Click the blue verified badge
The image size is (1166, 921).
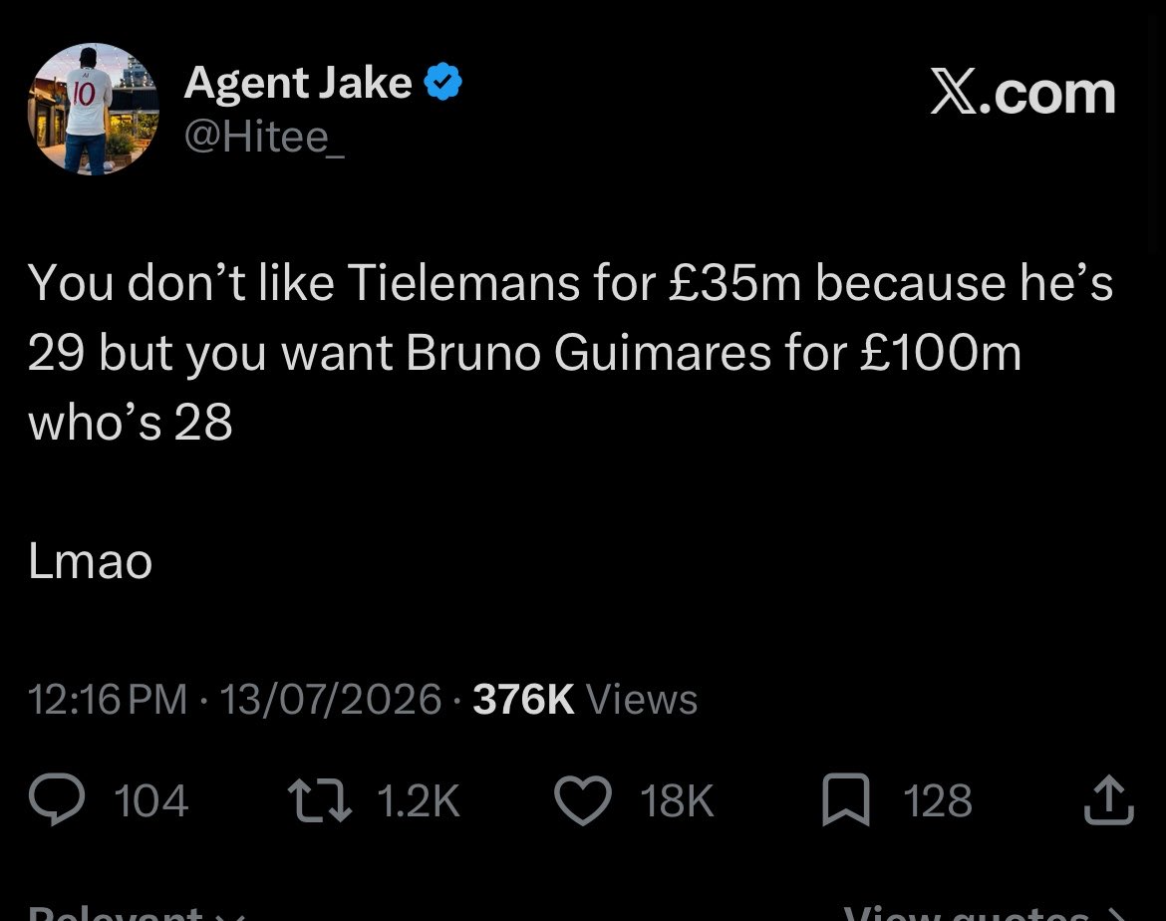(x=443, y=82)
